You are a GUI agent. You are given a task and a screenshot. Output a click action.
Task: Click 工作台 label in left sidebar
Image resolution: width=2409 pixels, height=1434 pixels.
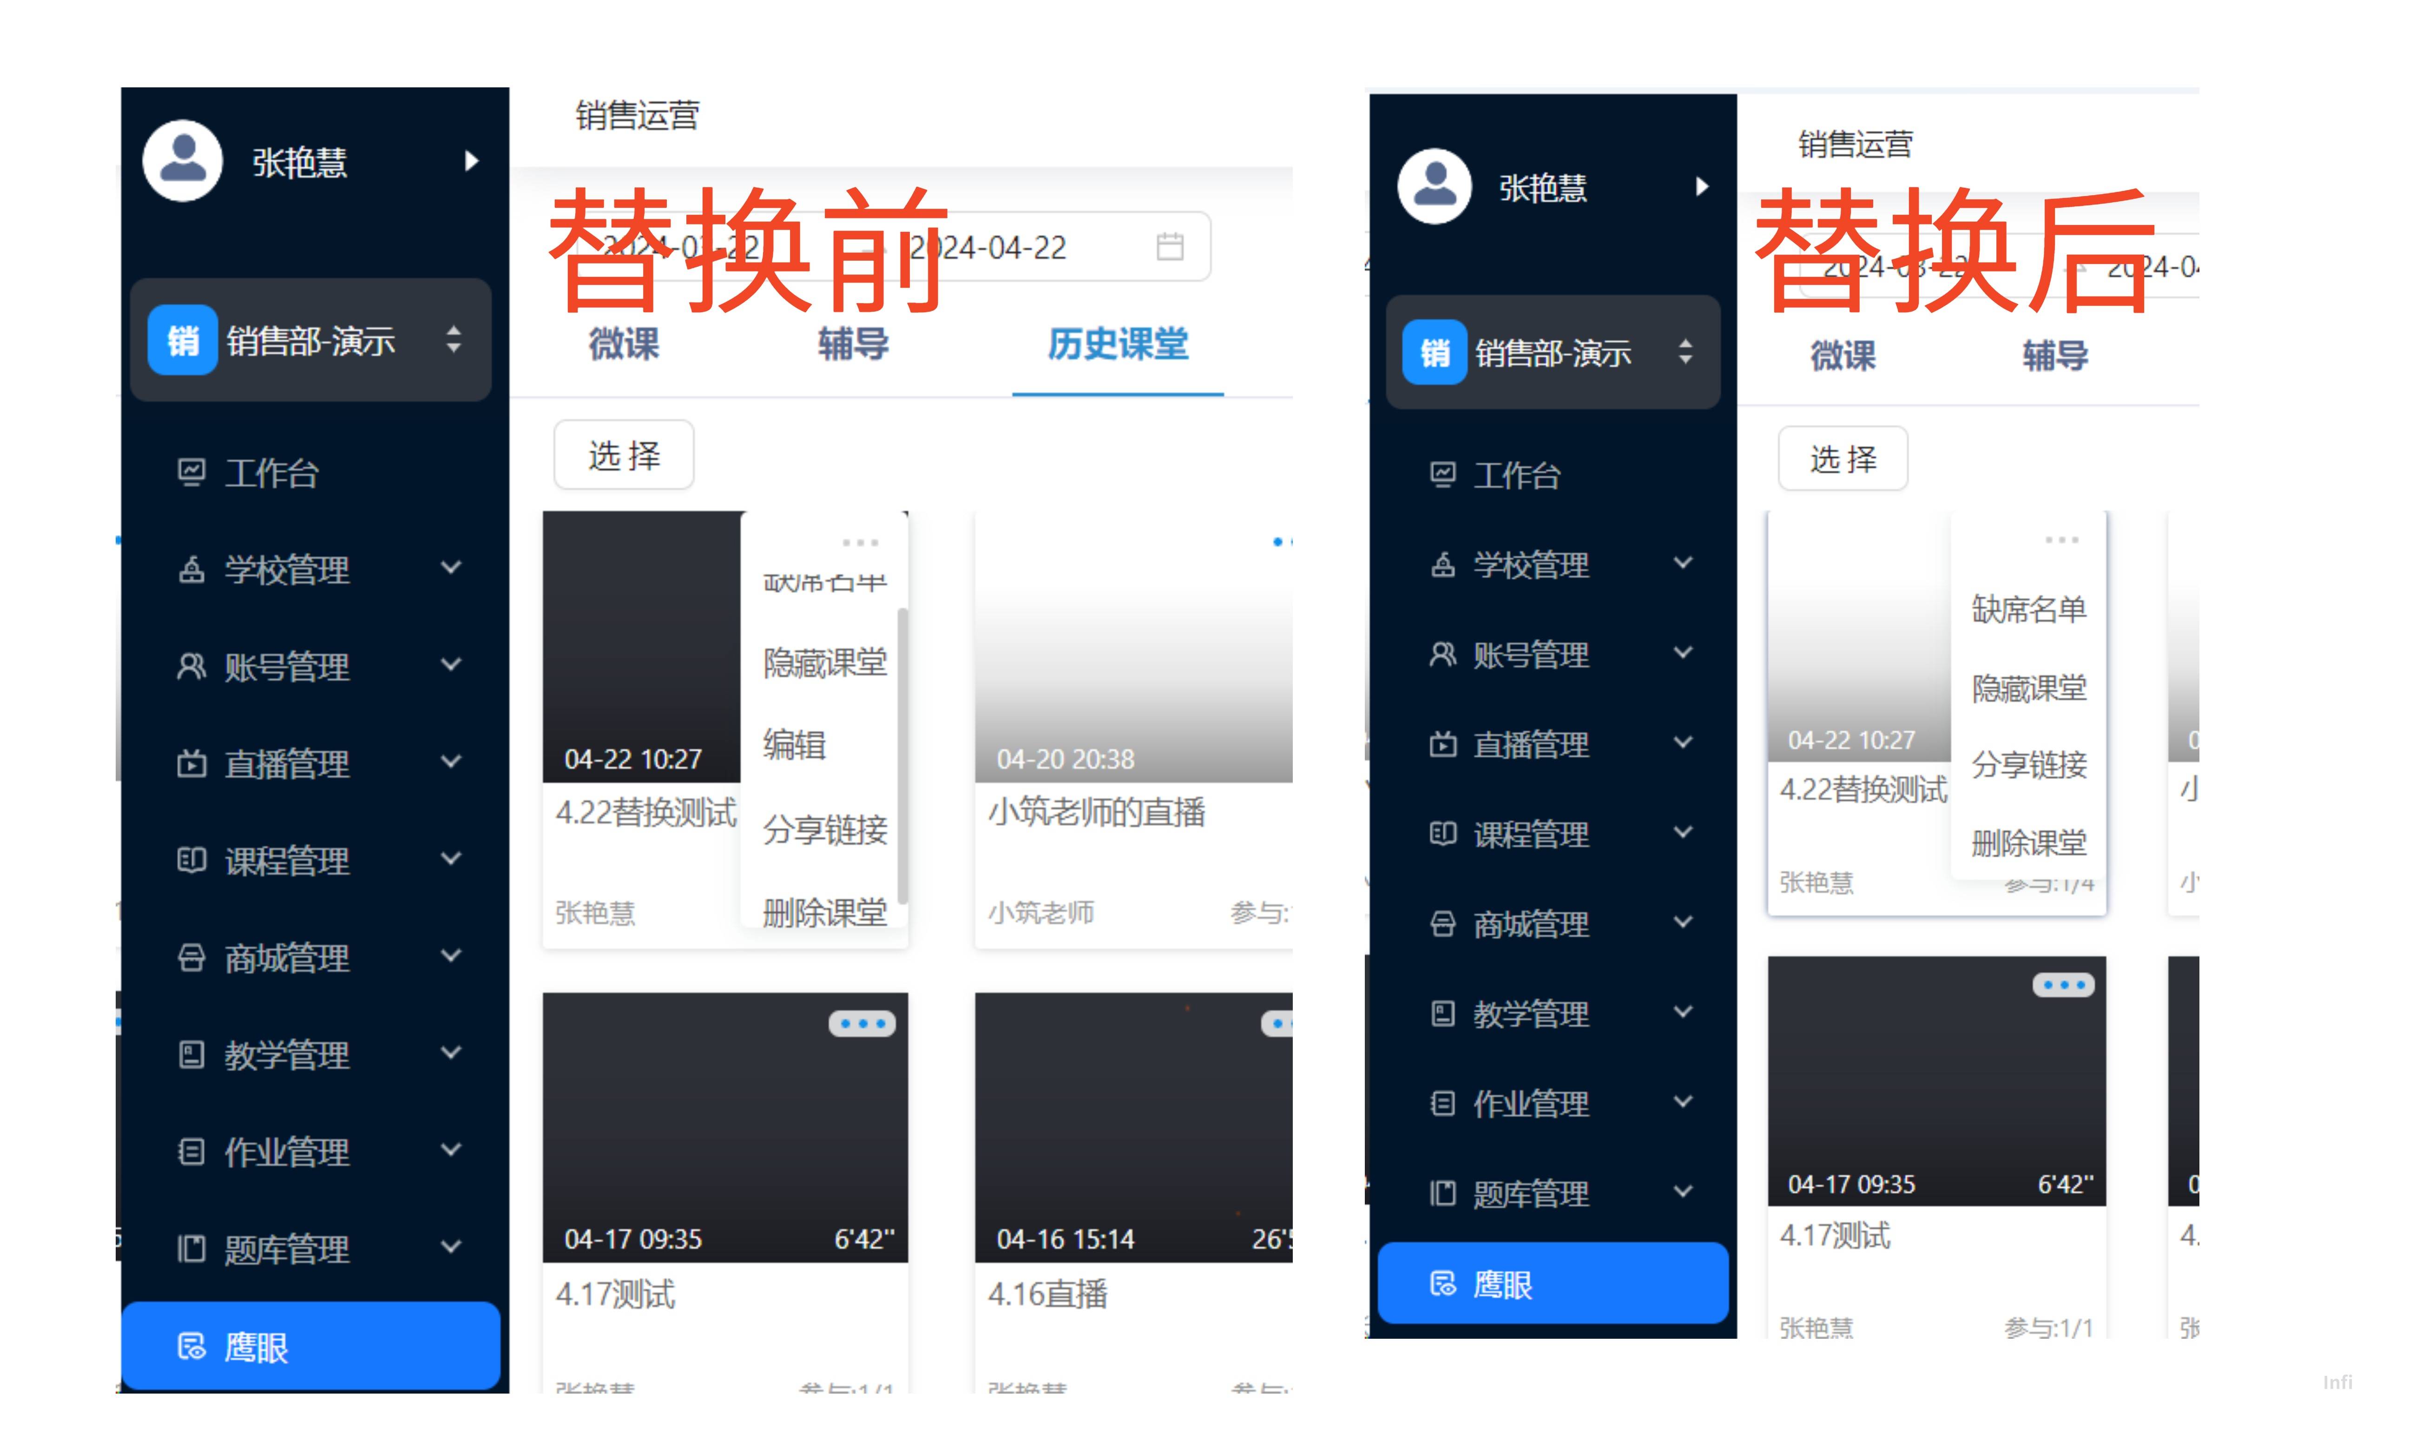tap(270, 473)
